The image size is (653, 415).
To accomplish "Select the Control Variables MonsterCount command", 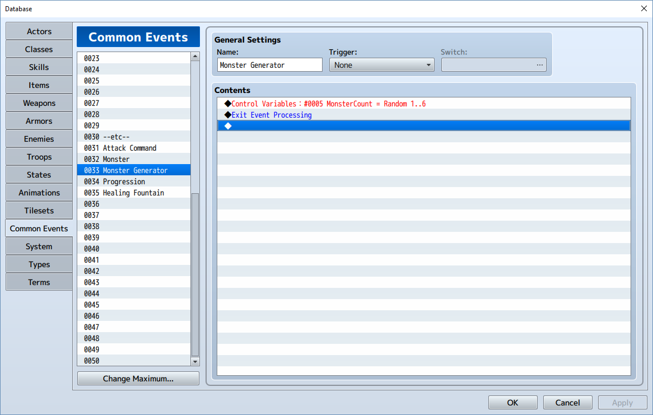I will pos(424,104).
